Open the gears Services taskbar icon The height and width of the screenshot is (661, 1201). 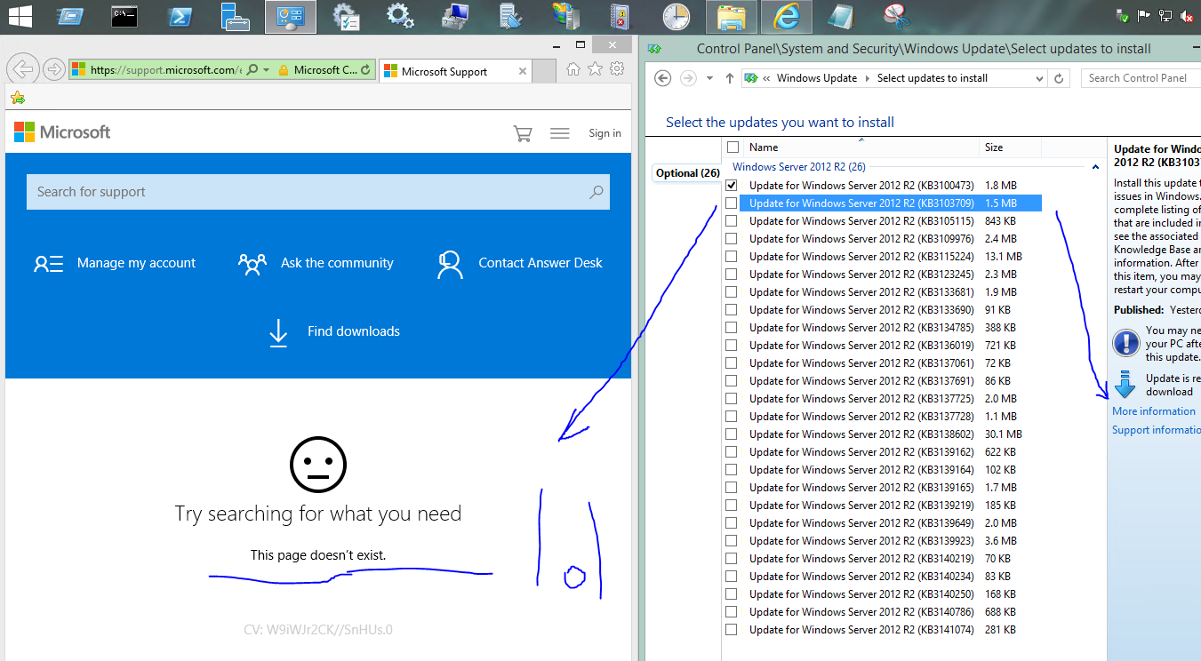pyautogui.click(x=400, y=16)
